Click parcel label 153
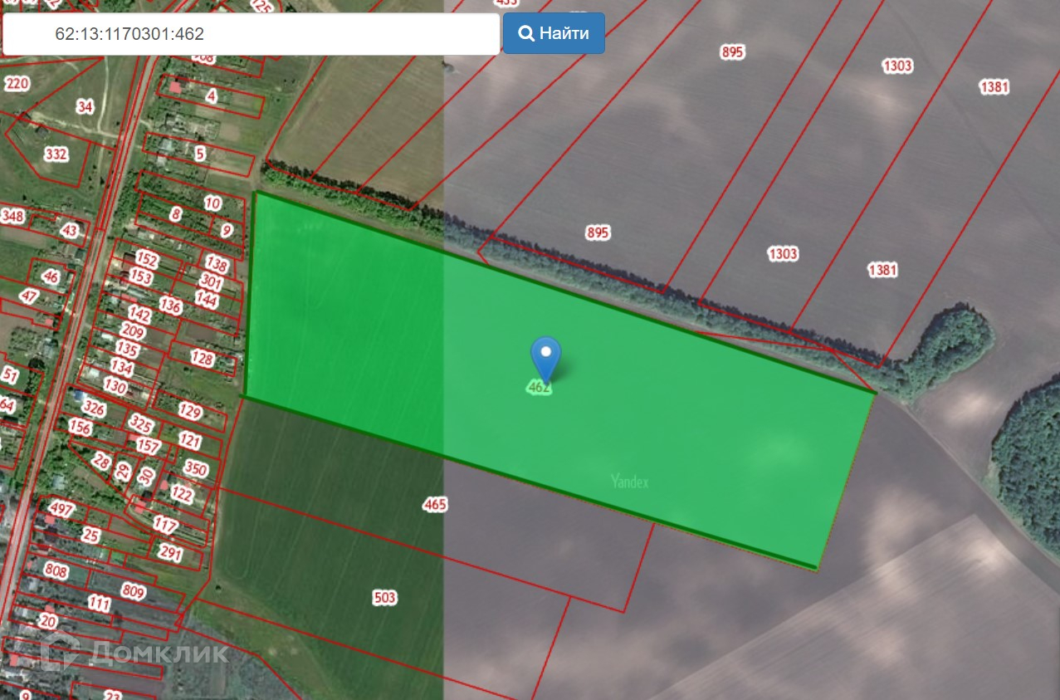This screenshot has width=1060, height=700. click(141, 277)
